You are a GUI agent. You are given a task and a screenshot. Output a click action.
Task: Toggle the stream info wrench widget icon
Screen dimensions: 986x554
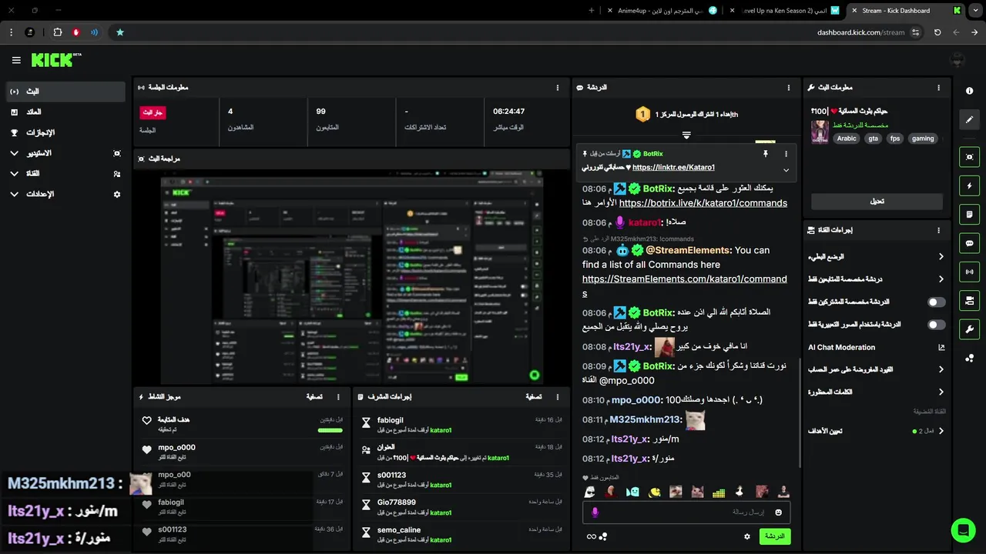pos(969,329)
